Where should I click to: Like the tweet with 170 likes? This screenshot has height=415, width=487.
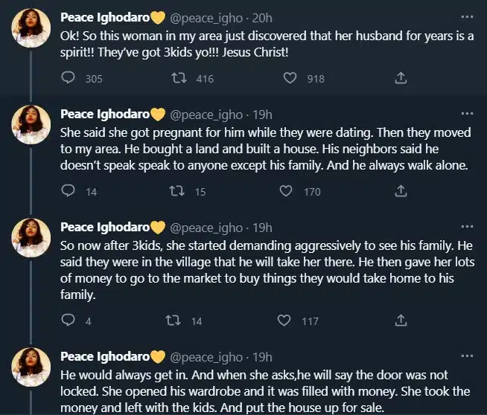tap(284, 191)
